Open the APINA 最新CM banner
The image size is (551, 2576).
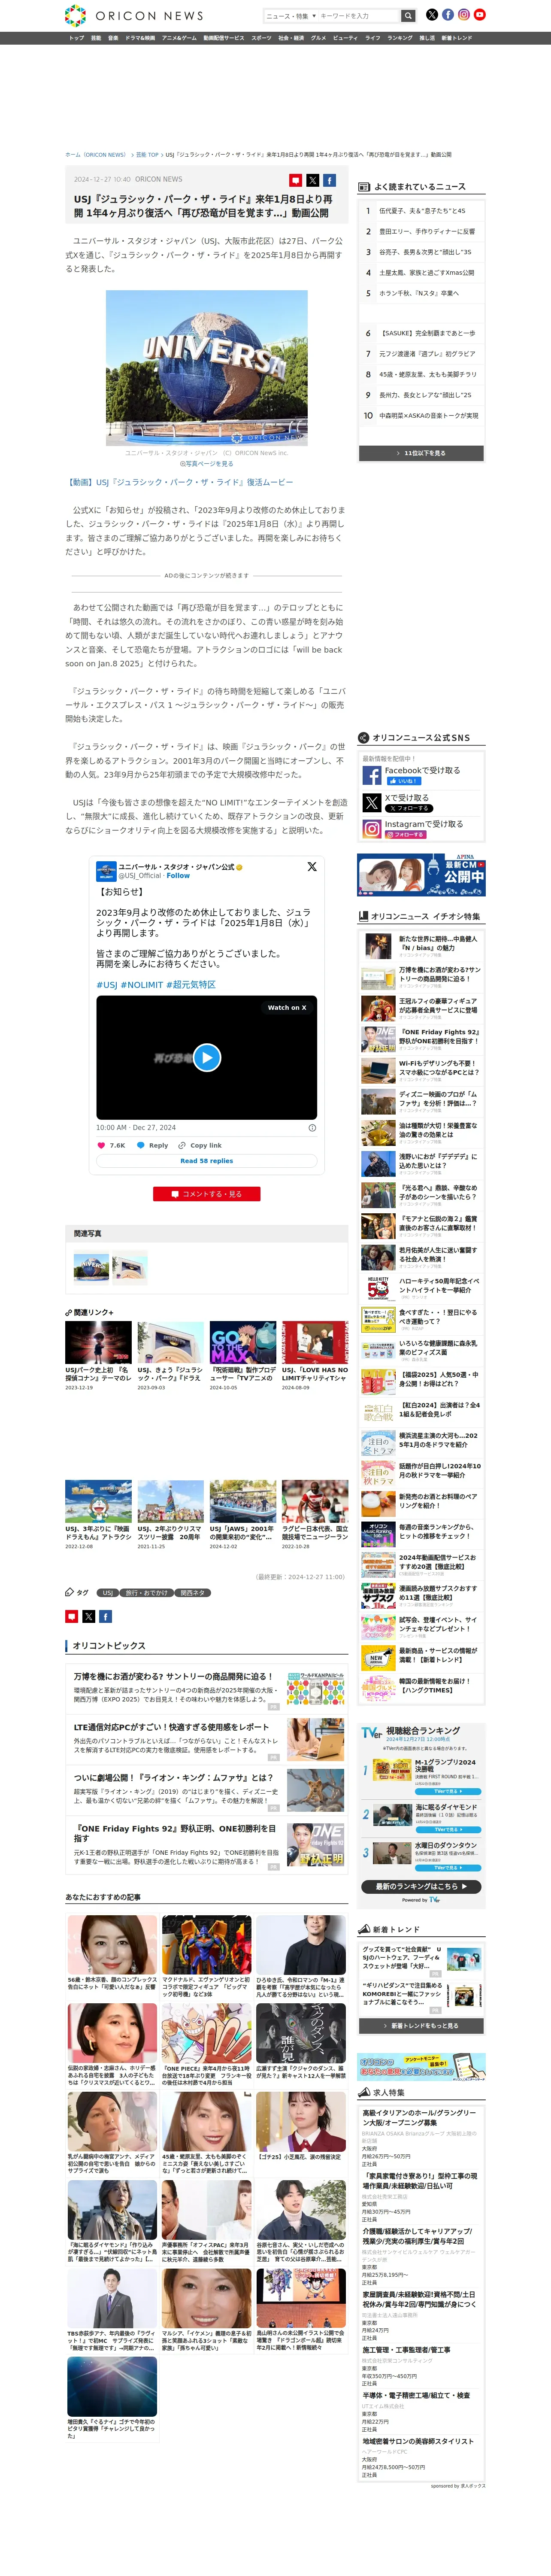pyautogui.click(x=421, y=874)
